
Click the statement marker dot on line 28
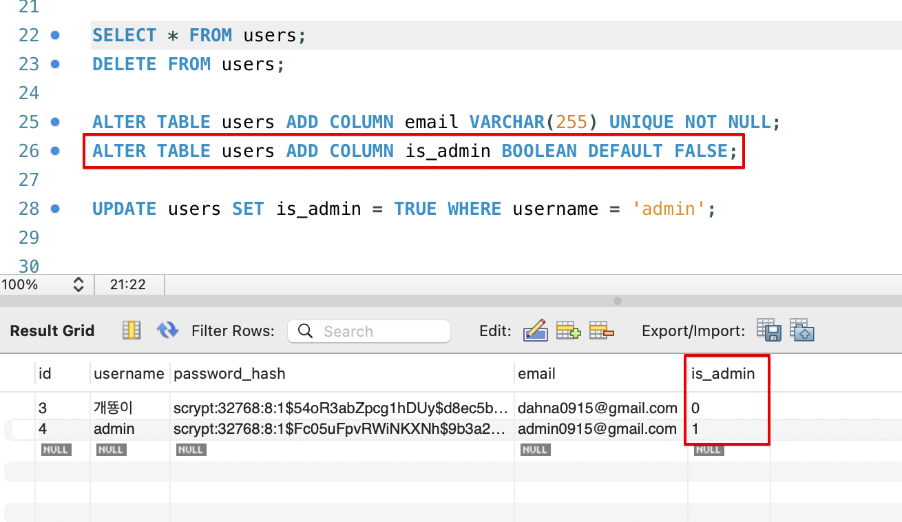click(55, 209)
